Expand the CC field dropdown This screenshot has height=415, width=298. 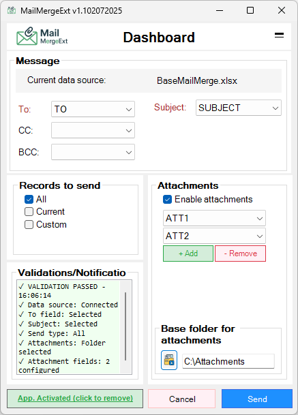click(93, 130)
